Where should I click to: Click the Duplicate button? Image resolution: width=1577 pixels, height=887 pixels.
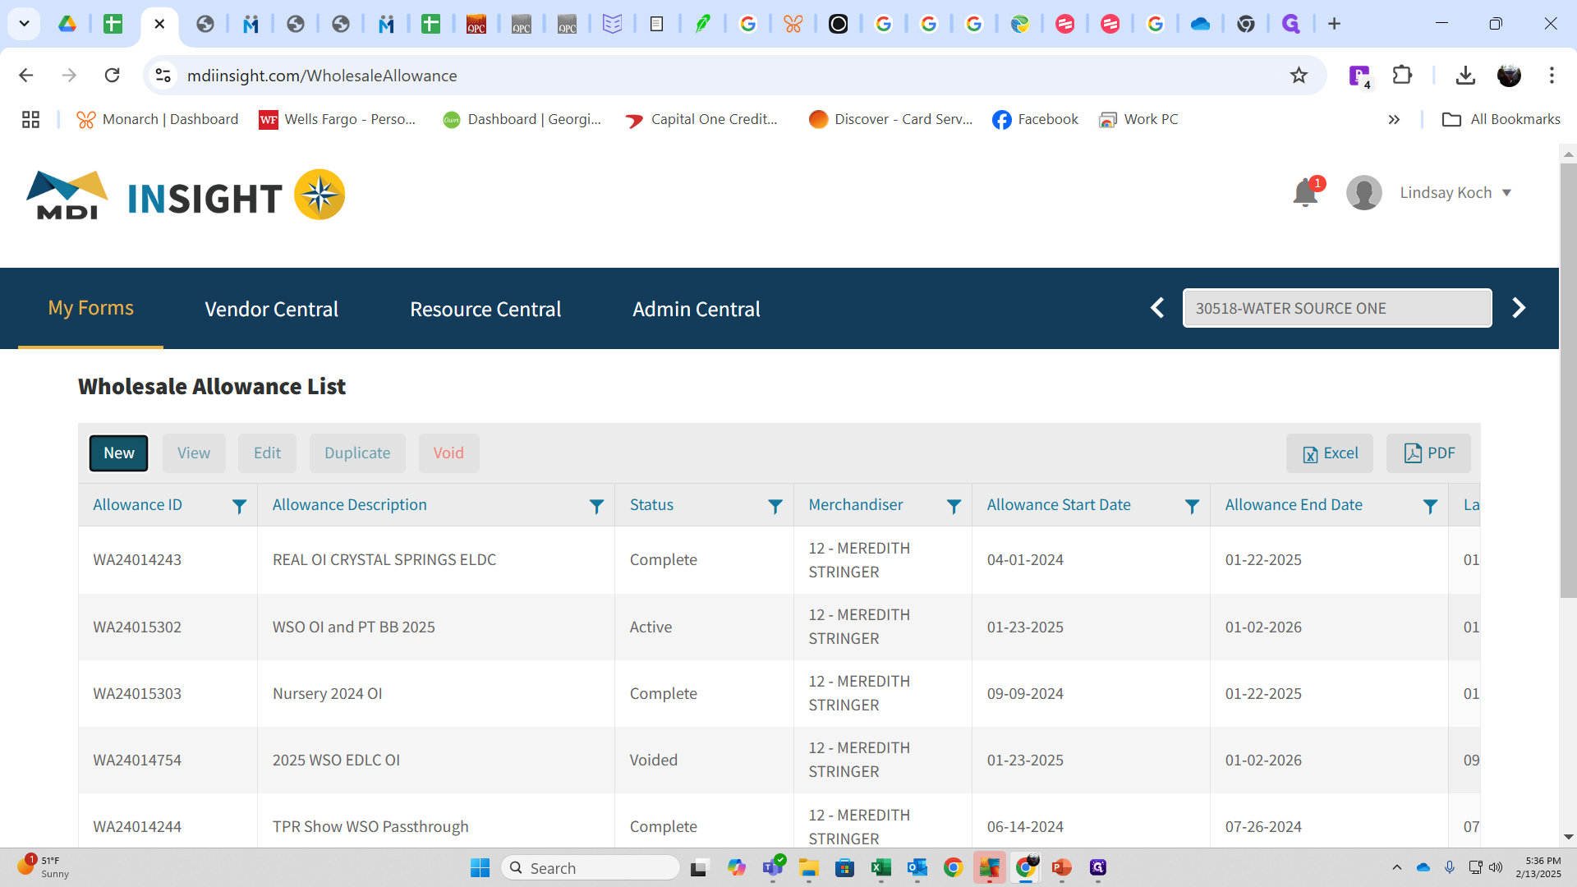coord(357,453)
